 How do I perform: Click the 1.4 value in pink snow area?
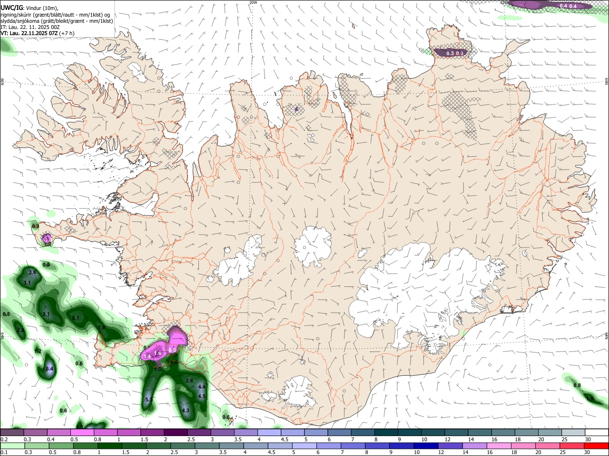click(x=147, y=356)
